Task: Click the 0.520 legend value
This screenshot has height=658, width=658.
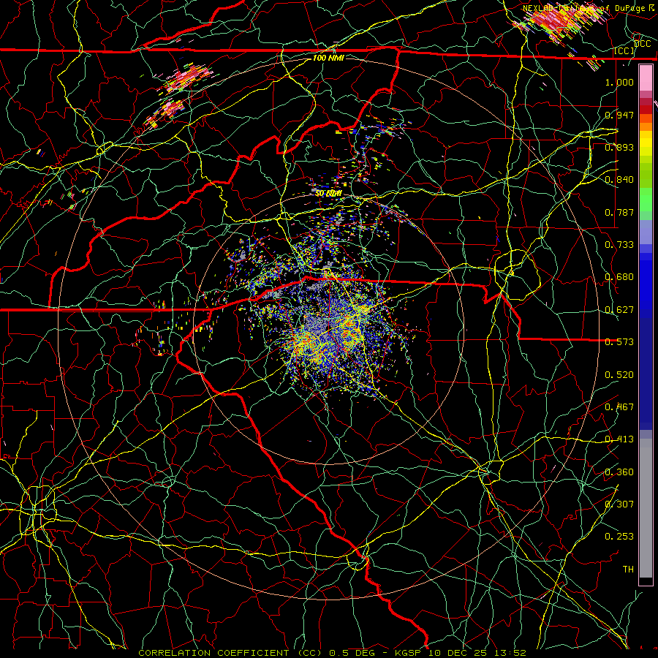Action: (x=619, y=374)
